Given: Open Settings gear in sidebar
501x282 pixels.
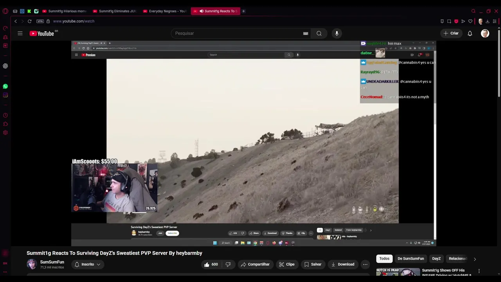Looking at the screenshot, I should pos(5,133).
